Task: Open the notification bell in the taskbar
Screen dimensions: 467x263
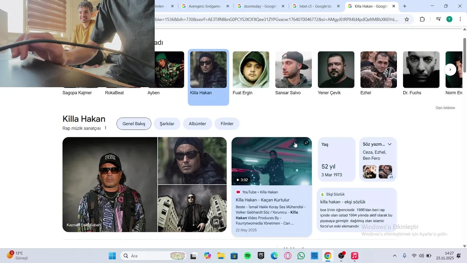Action: [459, 256]
